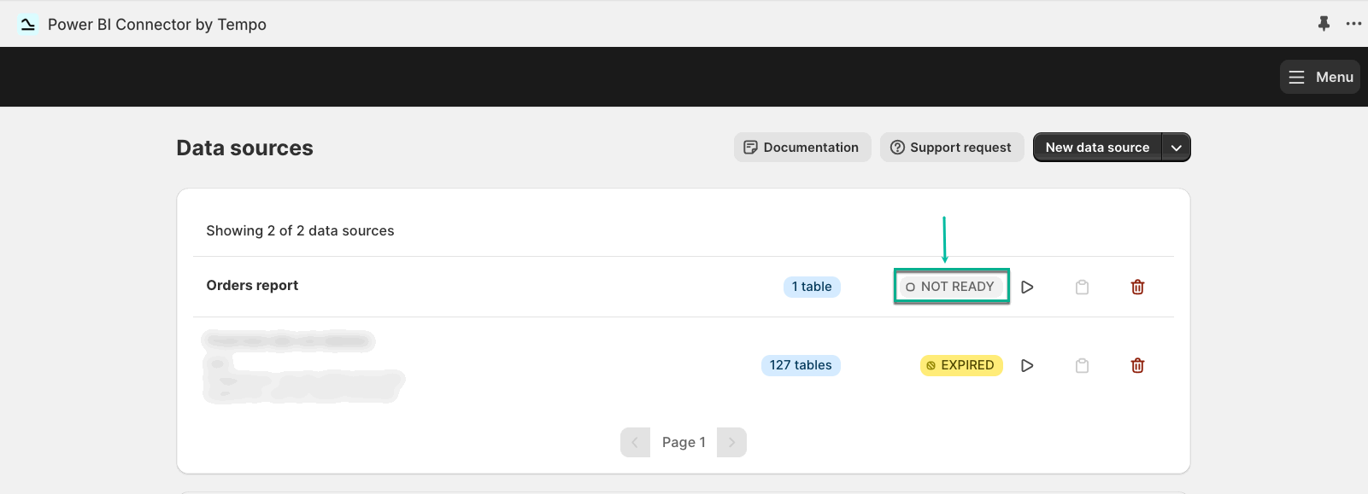Pin the Power BI Connector app
1368x494 pixels.
[1324, 24]
